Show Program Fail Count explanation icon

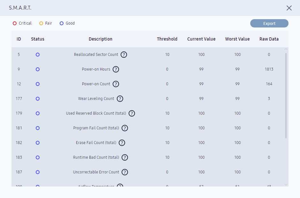(125, 128)
